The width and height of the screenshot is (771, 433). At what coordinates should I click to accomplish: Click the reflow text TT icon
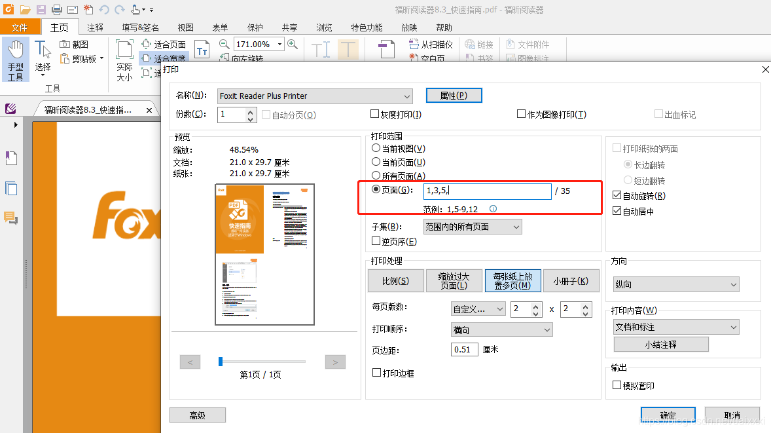[x=202, y=50]
